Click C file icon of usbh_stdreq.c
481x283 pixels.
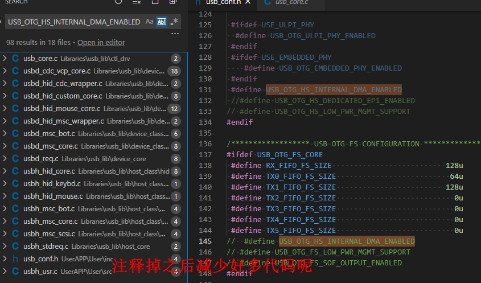(x=15, y=247)
